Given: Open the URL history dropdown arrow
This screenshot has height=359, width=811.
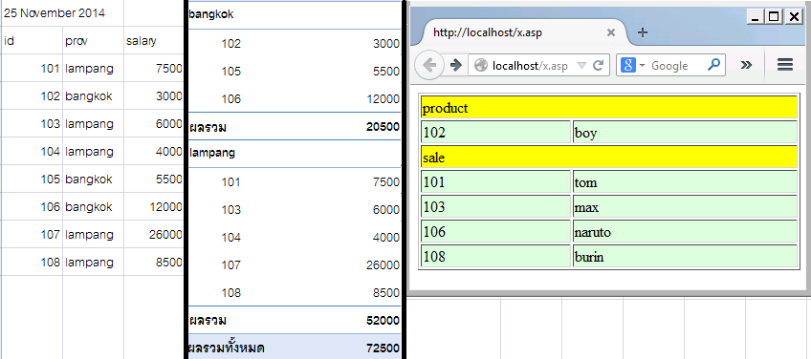Looking at the screenshot, I should 581,66.
